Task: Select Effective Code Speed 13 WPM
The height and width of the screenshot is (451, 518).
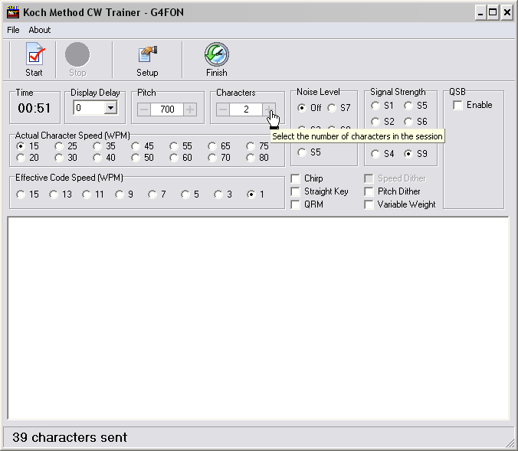Action: [54, 194]
